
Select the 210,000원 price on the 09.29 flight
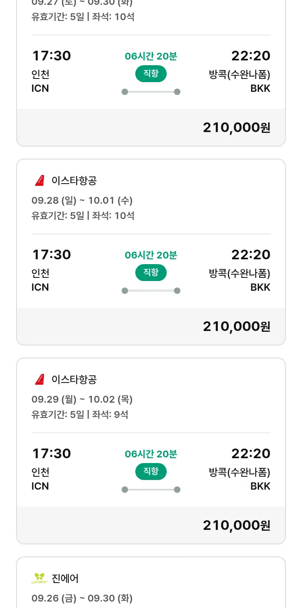coord(236,525)
